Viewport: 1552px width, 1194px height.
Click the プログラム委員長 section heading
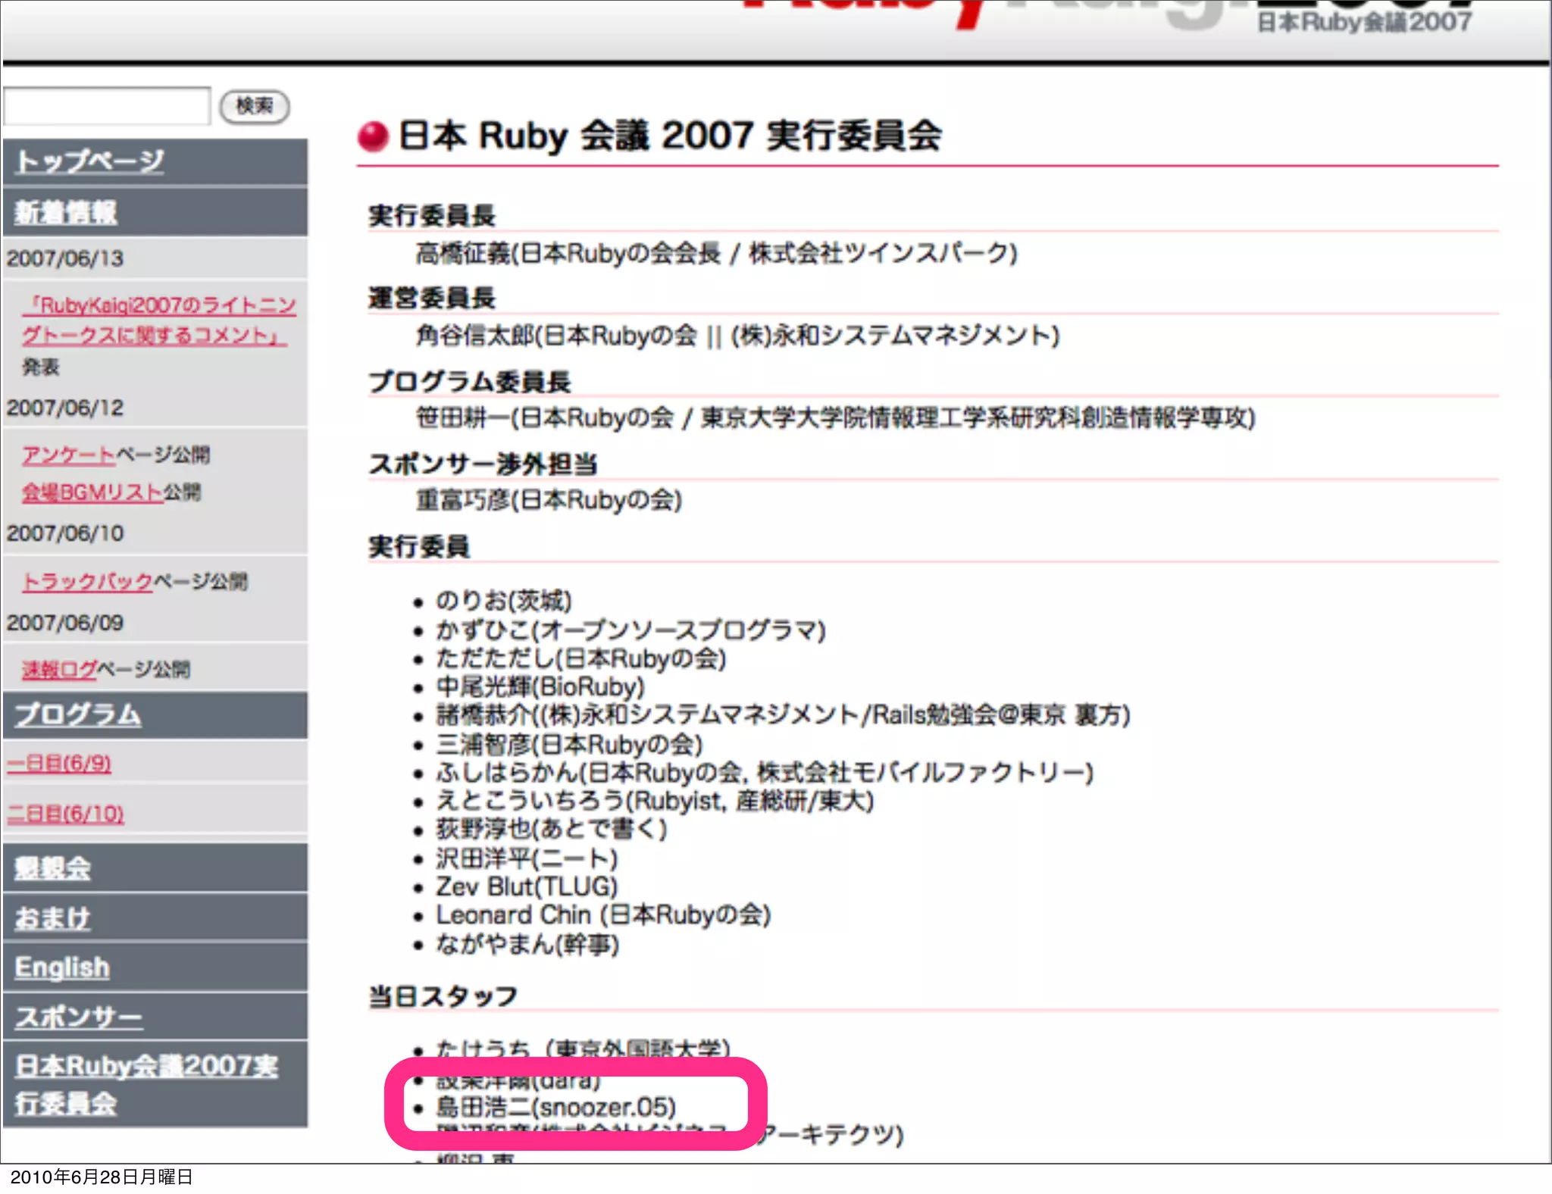click(x=470, y=381)
